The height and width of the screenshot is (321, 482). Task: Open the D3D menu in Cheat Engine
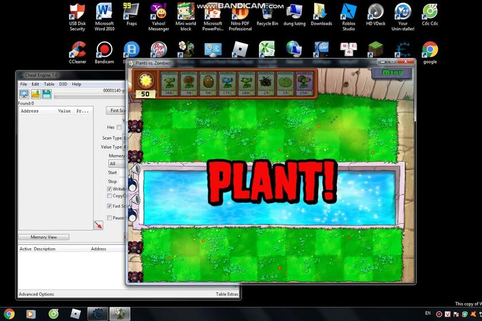click(63, 84)
